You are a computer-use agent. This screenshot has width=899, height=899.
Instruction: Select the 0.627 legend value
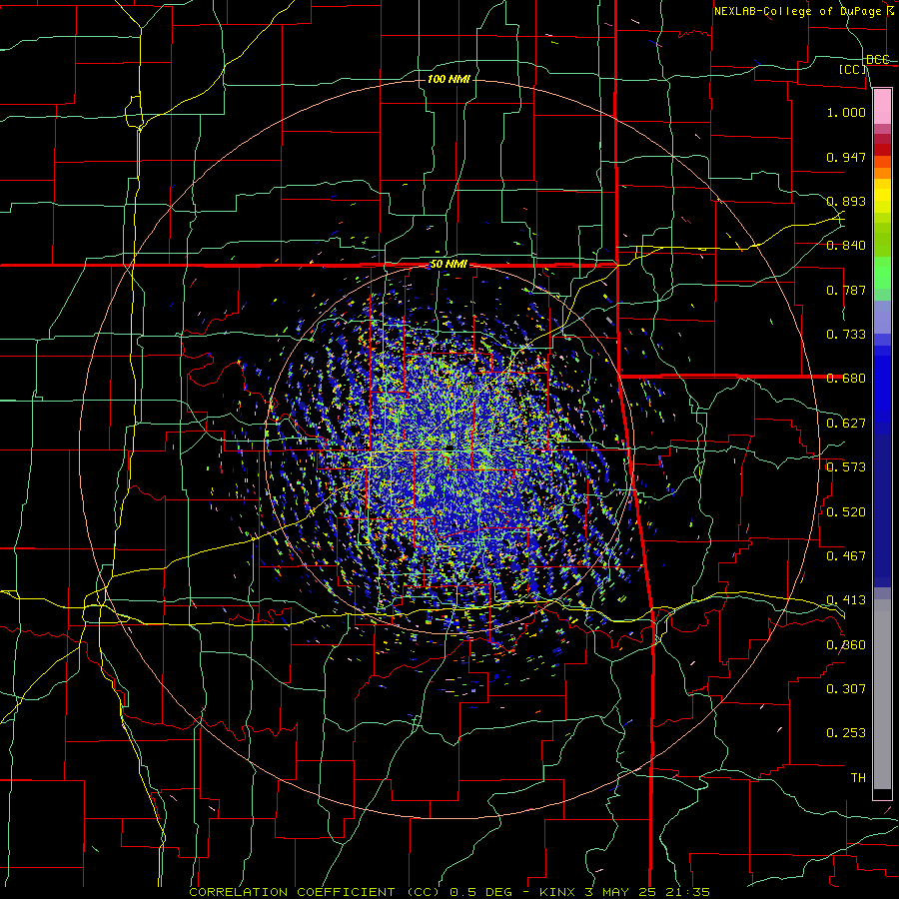click(846, 424)
